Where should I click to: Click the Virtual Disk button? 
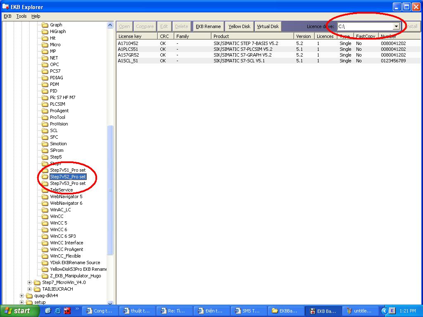pyautogui.click(x=268, y=26)
